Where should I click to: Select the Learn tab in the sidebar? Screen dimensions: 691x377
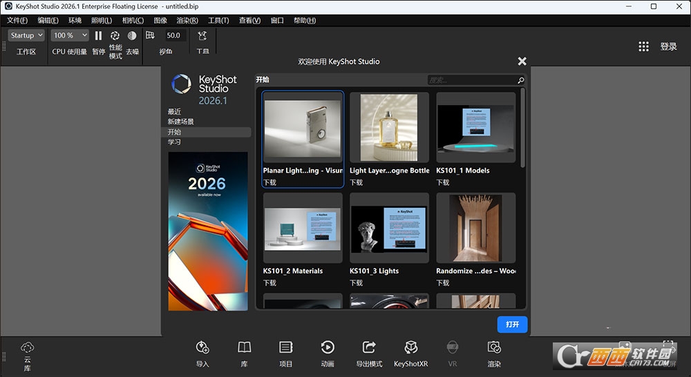click(x=174, y=142)
